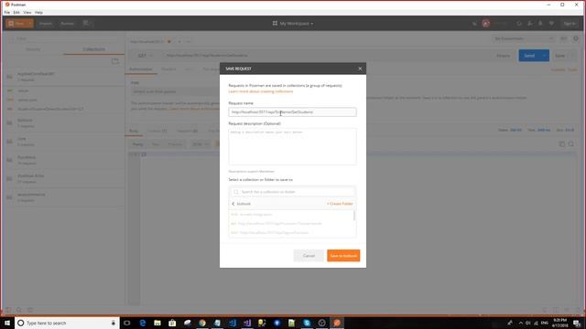Open Visual Studio from the taskbar
The image size is (586, 329).
tap(247, 323)
